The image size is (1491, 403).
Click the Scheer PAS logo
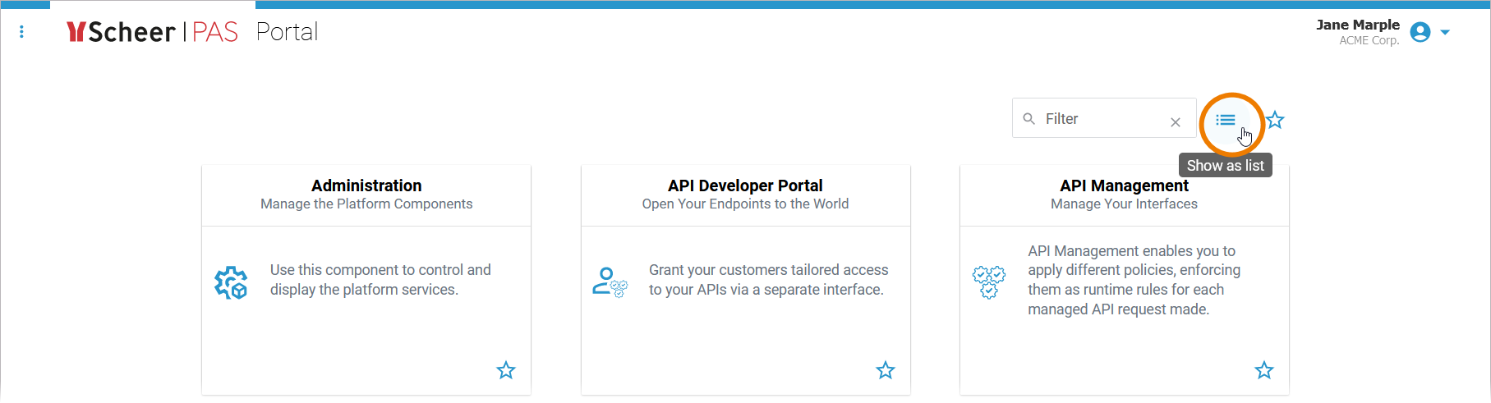click(152, 32)
